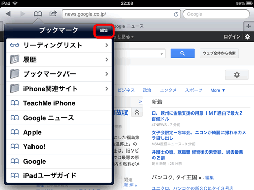Open the gear settings in black bar
This screenshot has width=254, height=190.
(247, 36)
